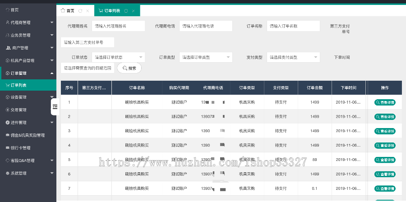Focus the 第三方支付单号 input field
This screenshot has height=202, width=406.
pyautogui.click(x=88, y=42)
